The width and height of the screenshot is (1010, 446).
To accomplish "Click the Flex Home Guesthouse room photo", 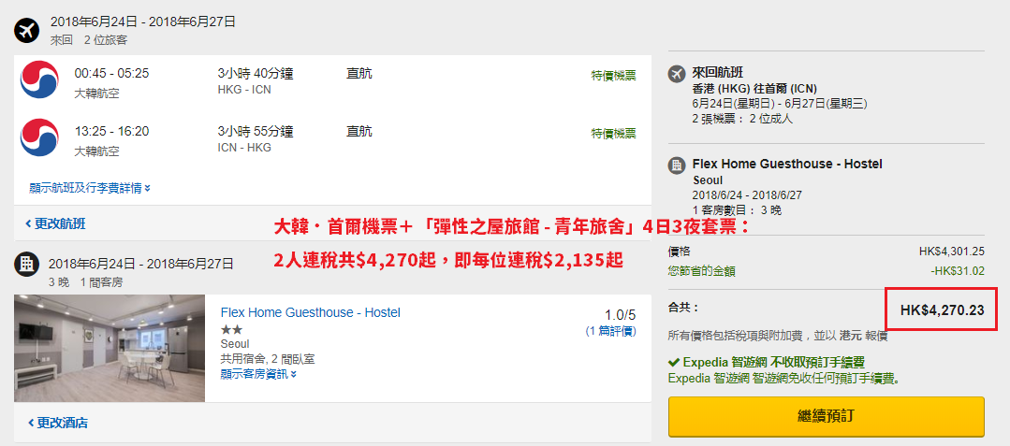I will pyautogui.click(x=110, y=348).
